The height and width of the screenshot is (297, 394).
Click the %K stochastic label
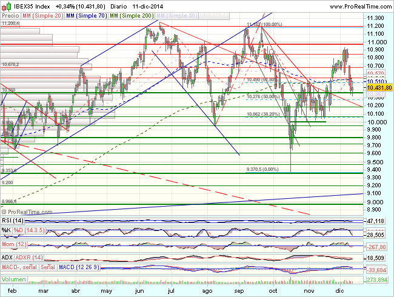pyautogui.click(x=6, y=230)
